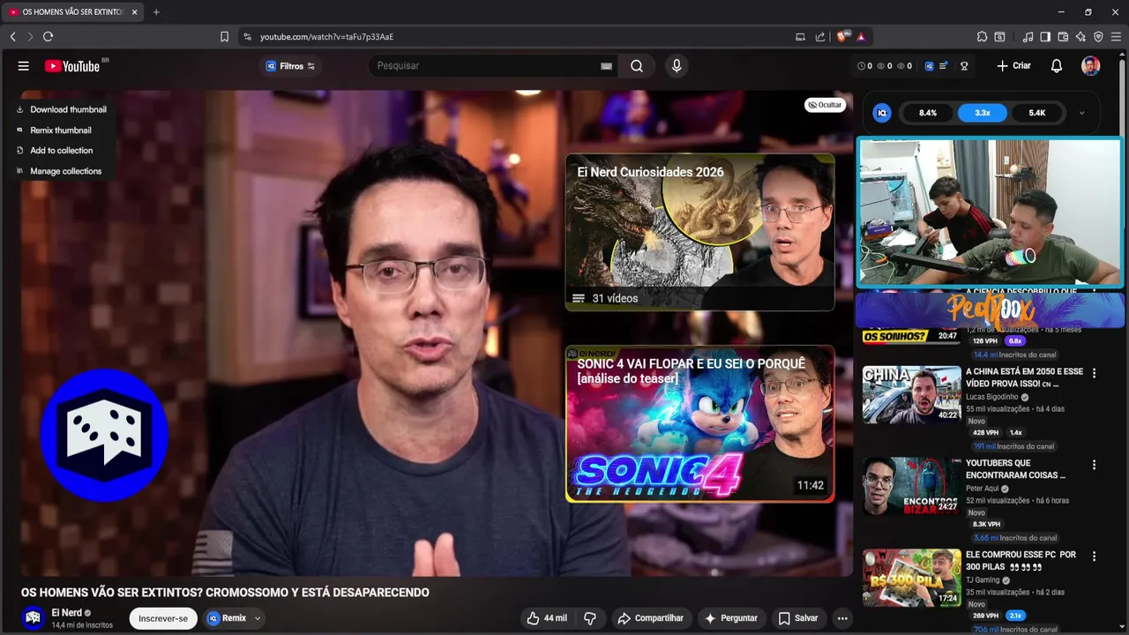Open the account avatar menu
Viewport: 1129px width, 635px height.
pyautogui.click(x=1091, y=66)
